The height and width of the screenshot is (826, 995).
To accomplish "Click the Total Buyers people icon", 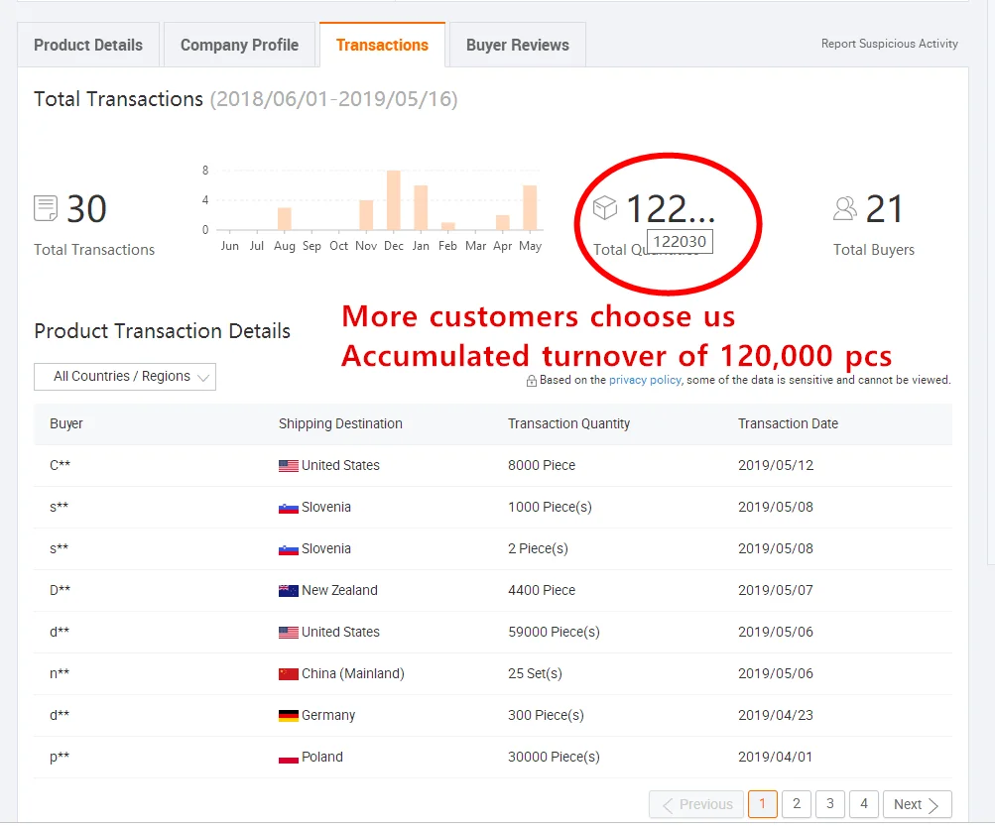I will pyautogui.click(x=845, y=208).
